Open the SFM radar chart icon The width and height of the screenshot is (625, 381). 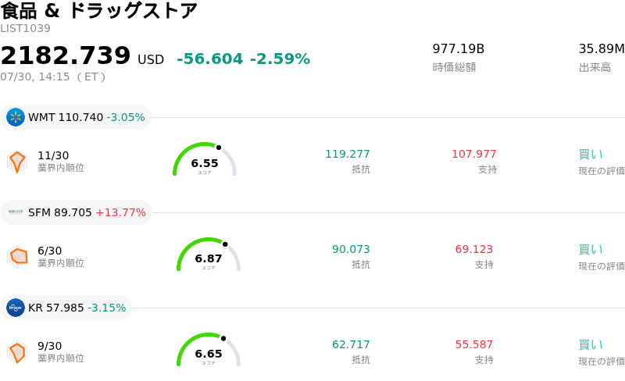(17, 256)
